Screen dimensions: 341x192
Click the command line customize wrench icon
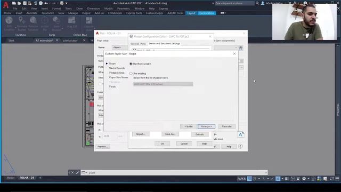click(78, 173)
